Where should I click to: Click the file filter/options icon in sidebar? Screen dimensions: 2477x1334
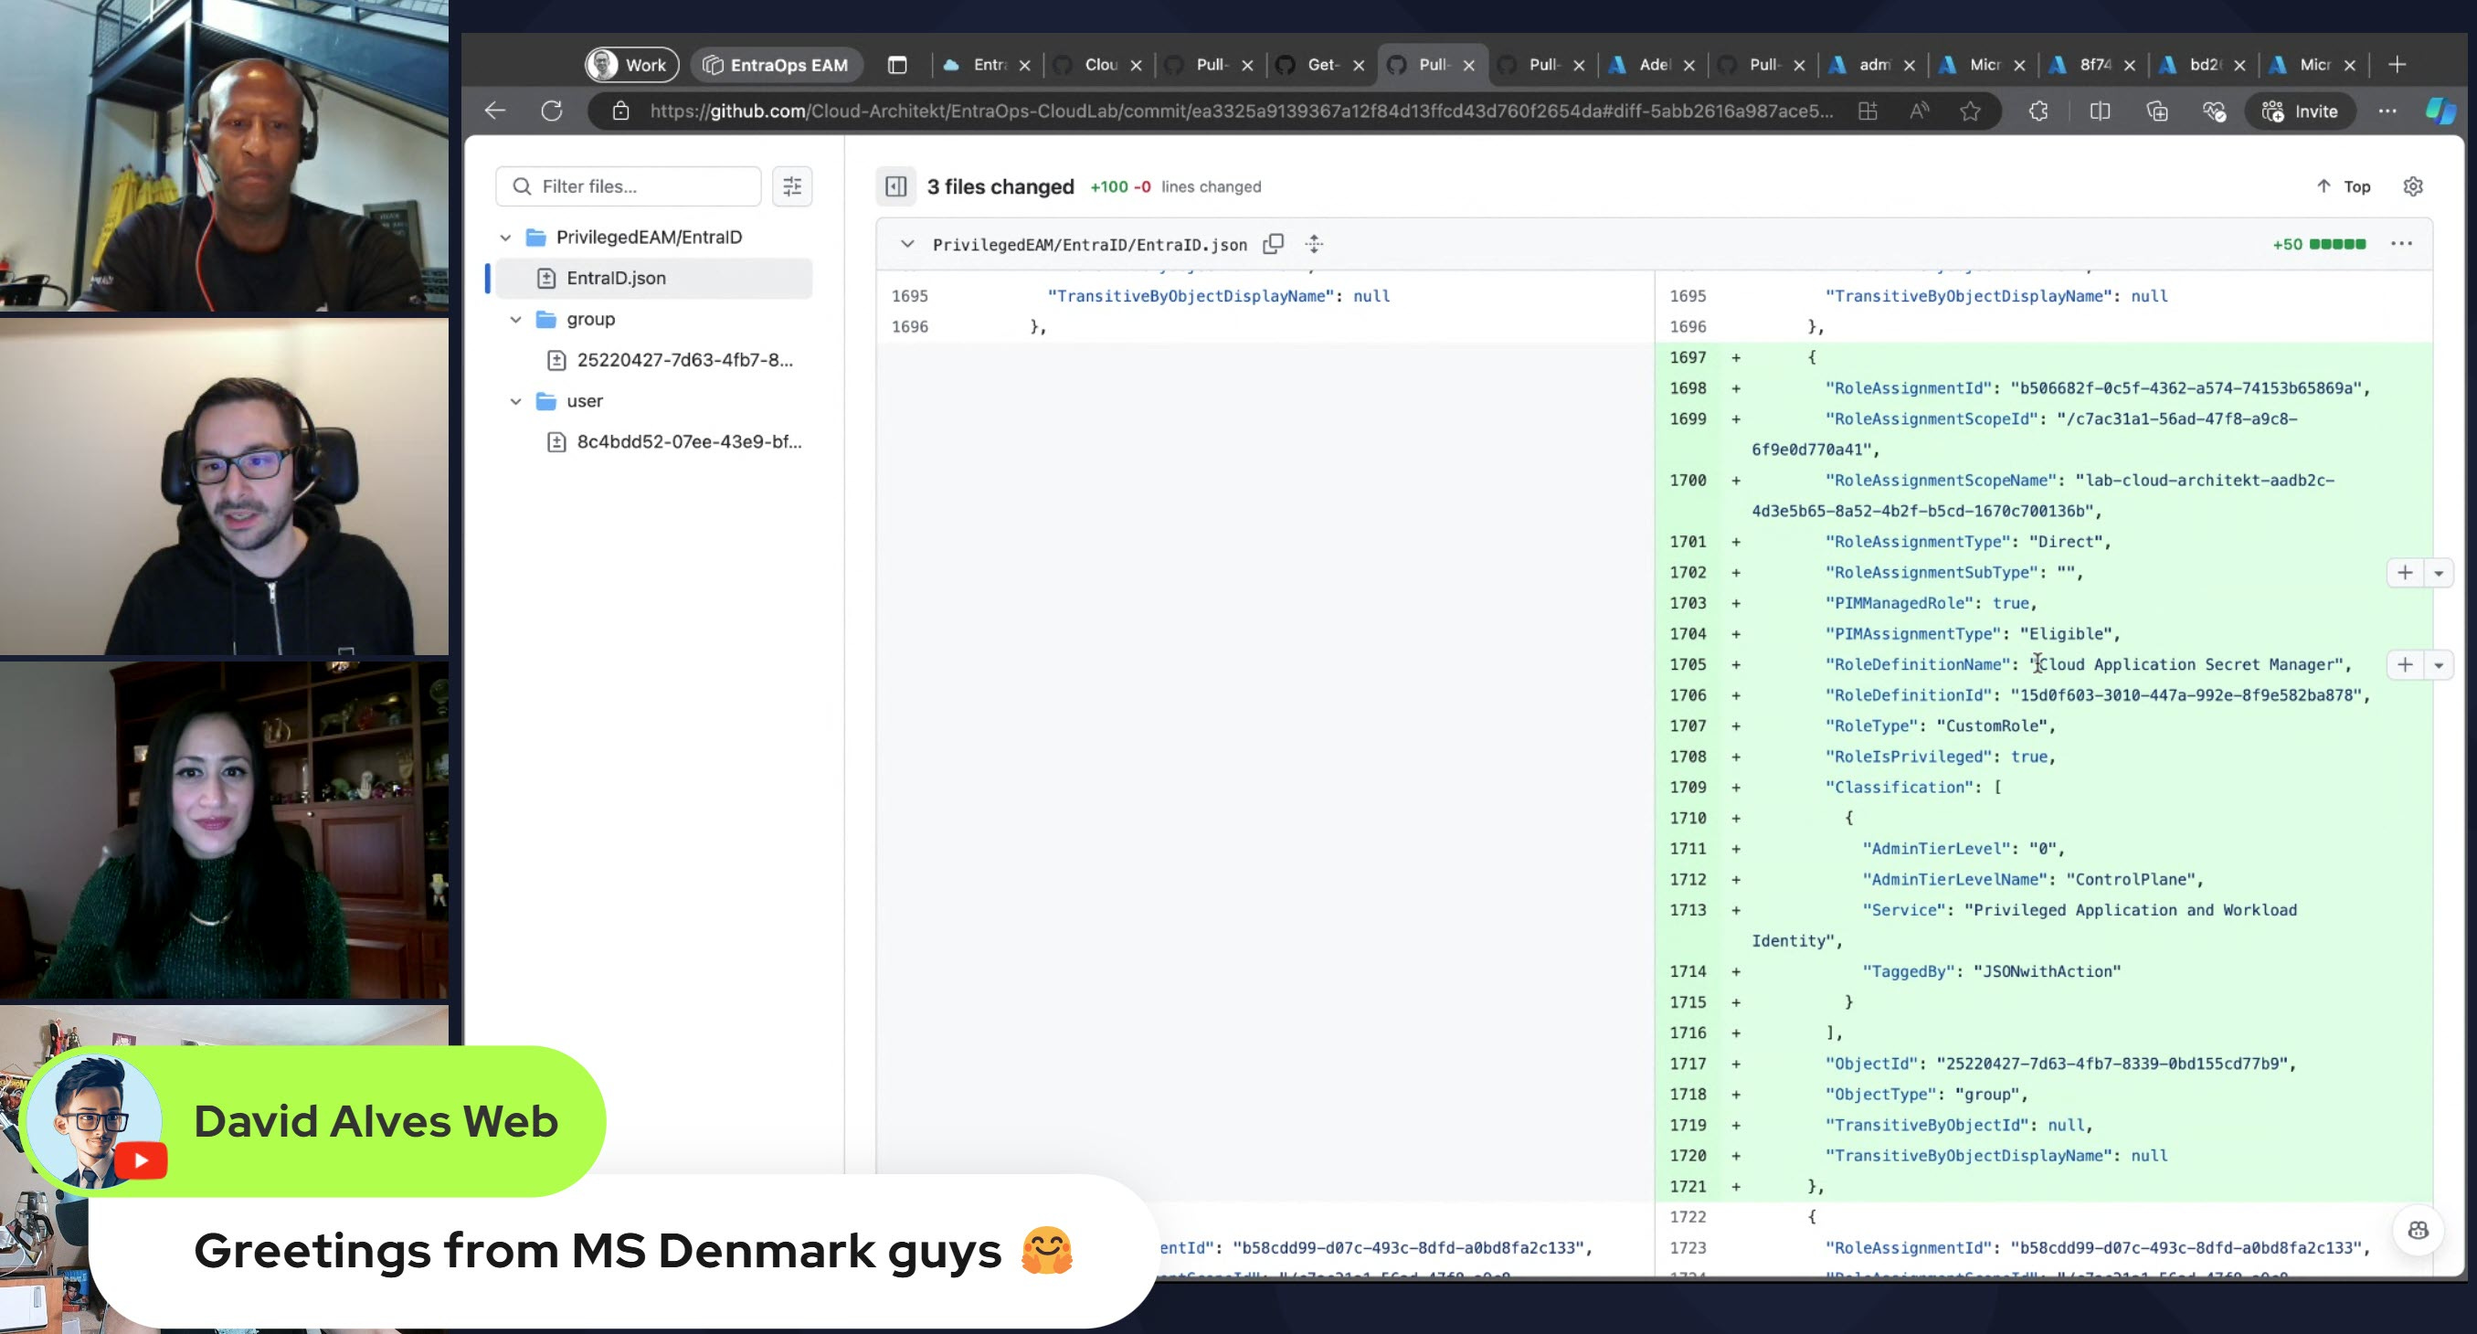tap(793, 185)
